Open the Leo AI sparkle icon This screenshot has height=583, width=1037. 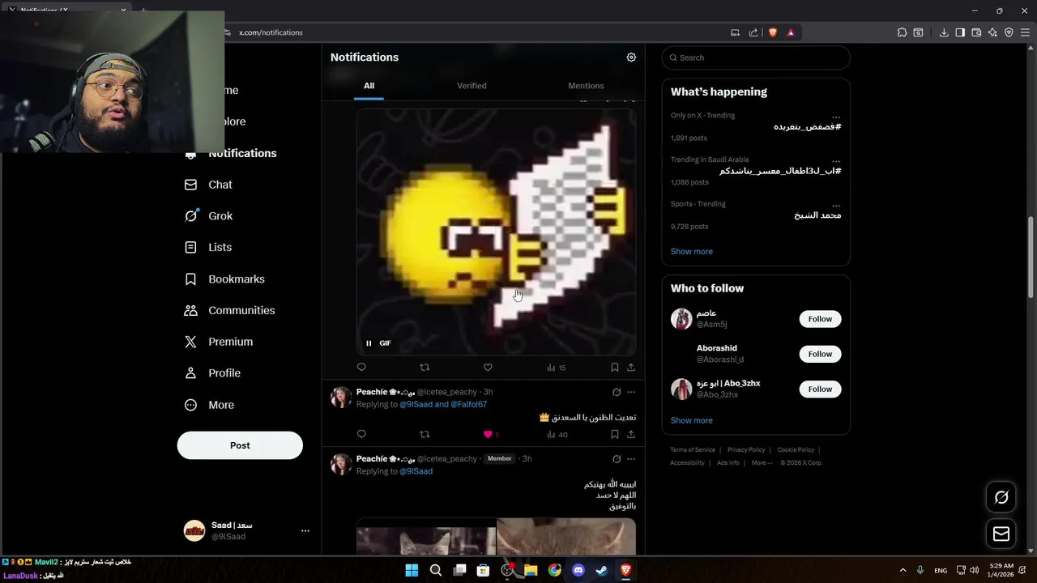[x=992, y=32]
